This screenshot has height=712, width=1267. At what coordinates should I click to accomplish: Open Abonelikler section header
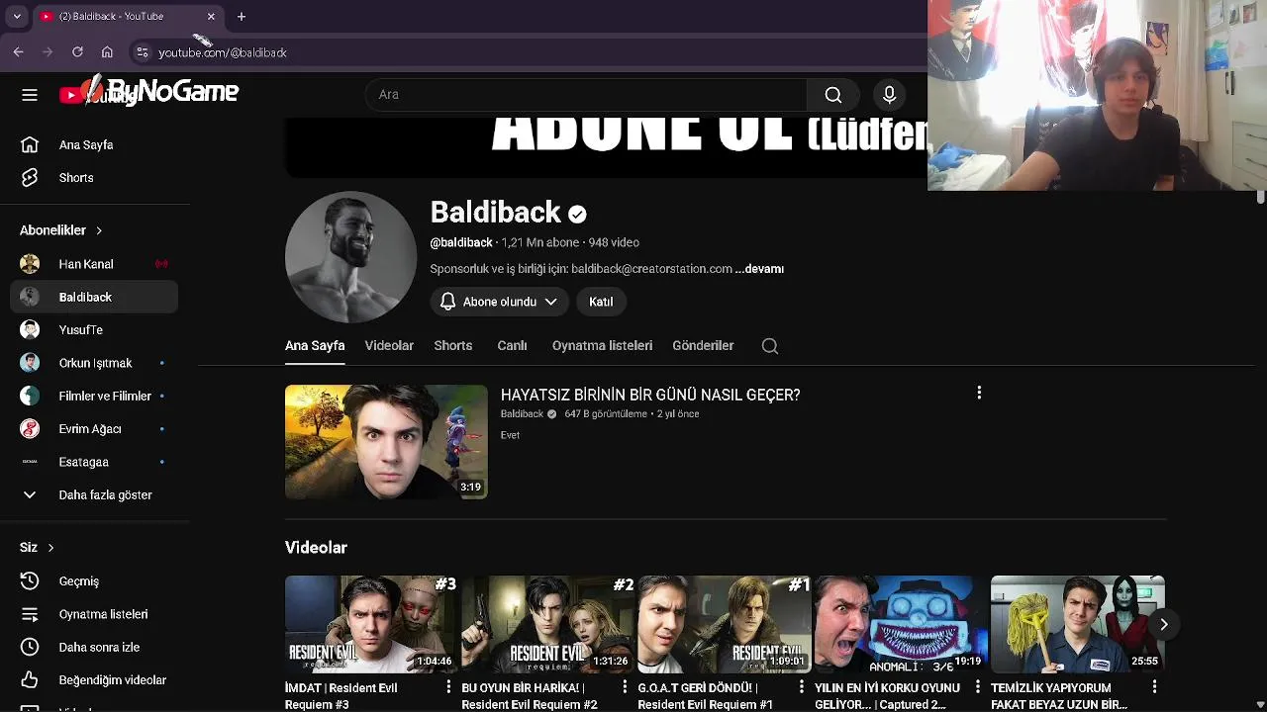coord(61,230)
